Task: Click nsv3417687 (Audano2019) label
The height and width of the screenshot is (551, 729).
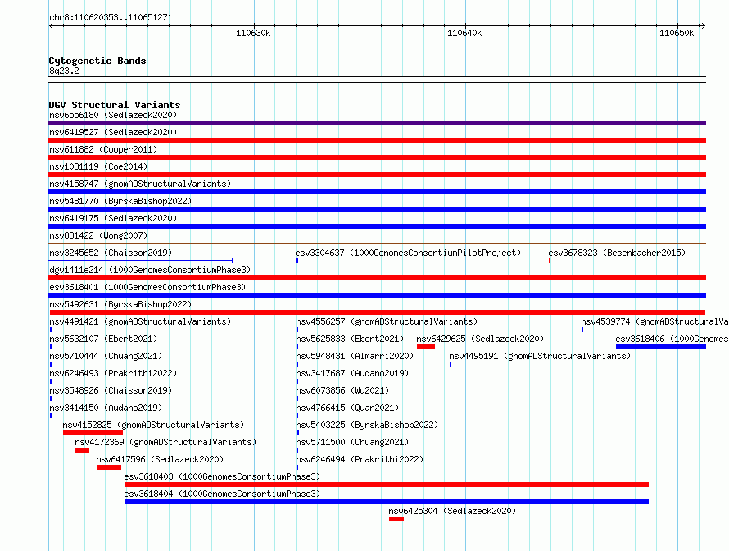Action: click(x=352, y=373)
